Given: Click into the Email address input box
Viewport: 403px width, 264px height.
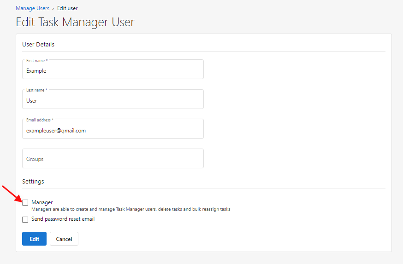Looking at the screenshot, I should [x=113, y=129].
